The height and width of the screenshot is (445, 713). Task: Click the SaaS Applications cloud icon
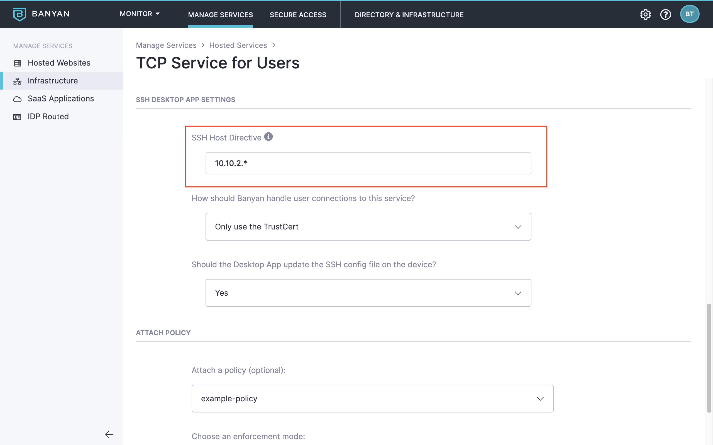(x=17, y=99)
